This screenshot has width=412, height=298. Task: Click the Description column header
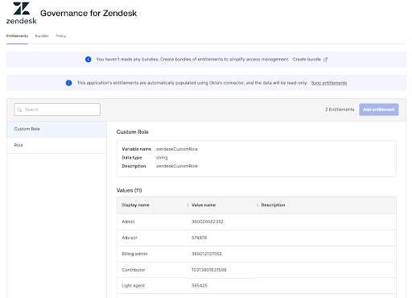(273, 205)
